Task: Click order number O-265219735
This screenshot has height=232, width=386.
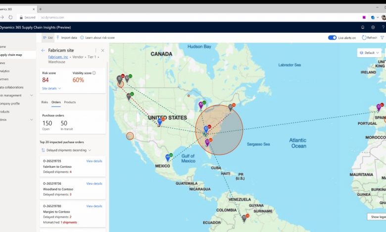Action: pyautogui.click(x=52, y=161)
